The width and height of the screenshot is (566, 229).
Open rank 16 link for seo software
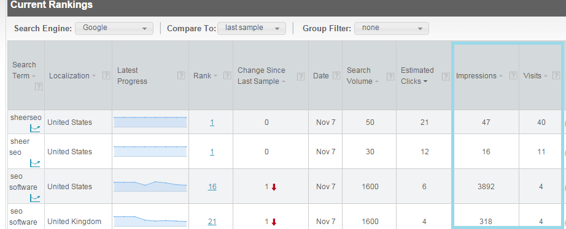pos(212,187)
